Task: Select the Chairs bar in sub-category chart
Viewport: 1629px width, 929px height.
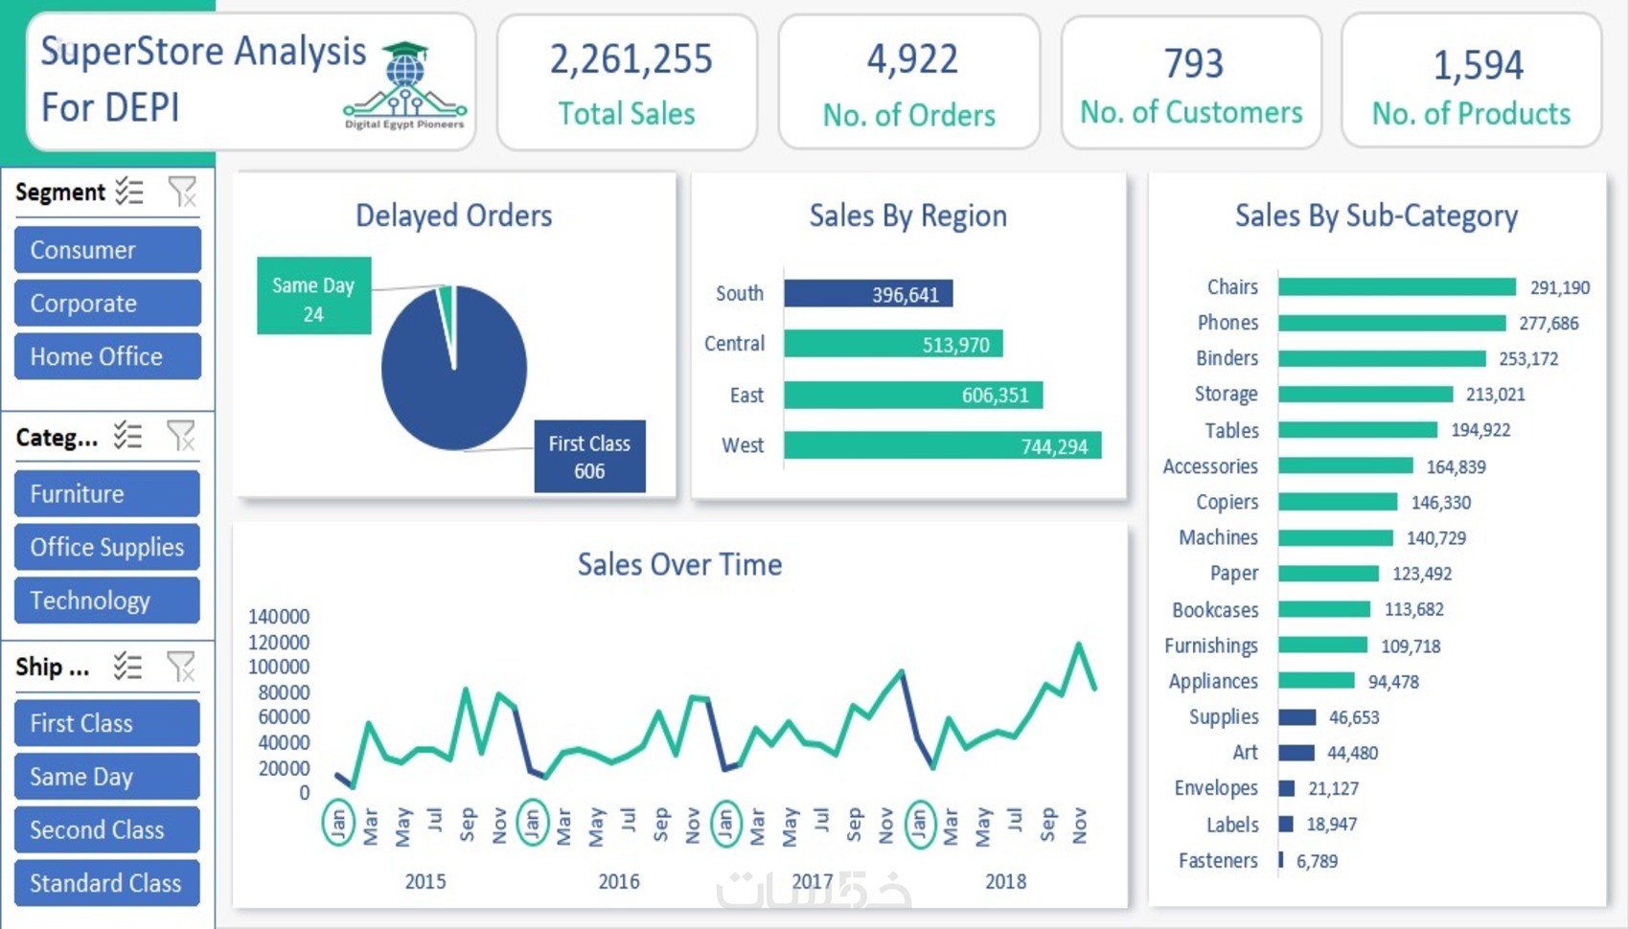Action: (1397, 287)
